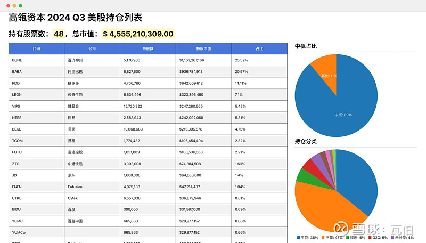Viewport: 426px width, 243px height.
Task: Select the LEGN ticker cell
Action: pyautogui.click(x=36, y=95)
